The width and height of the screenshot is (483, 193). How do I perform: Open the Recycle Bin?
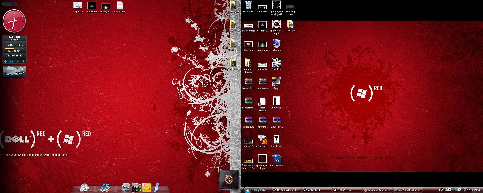248,7
